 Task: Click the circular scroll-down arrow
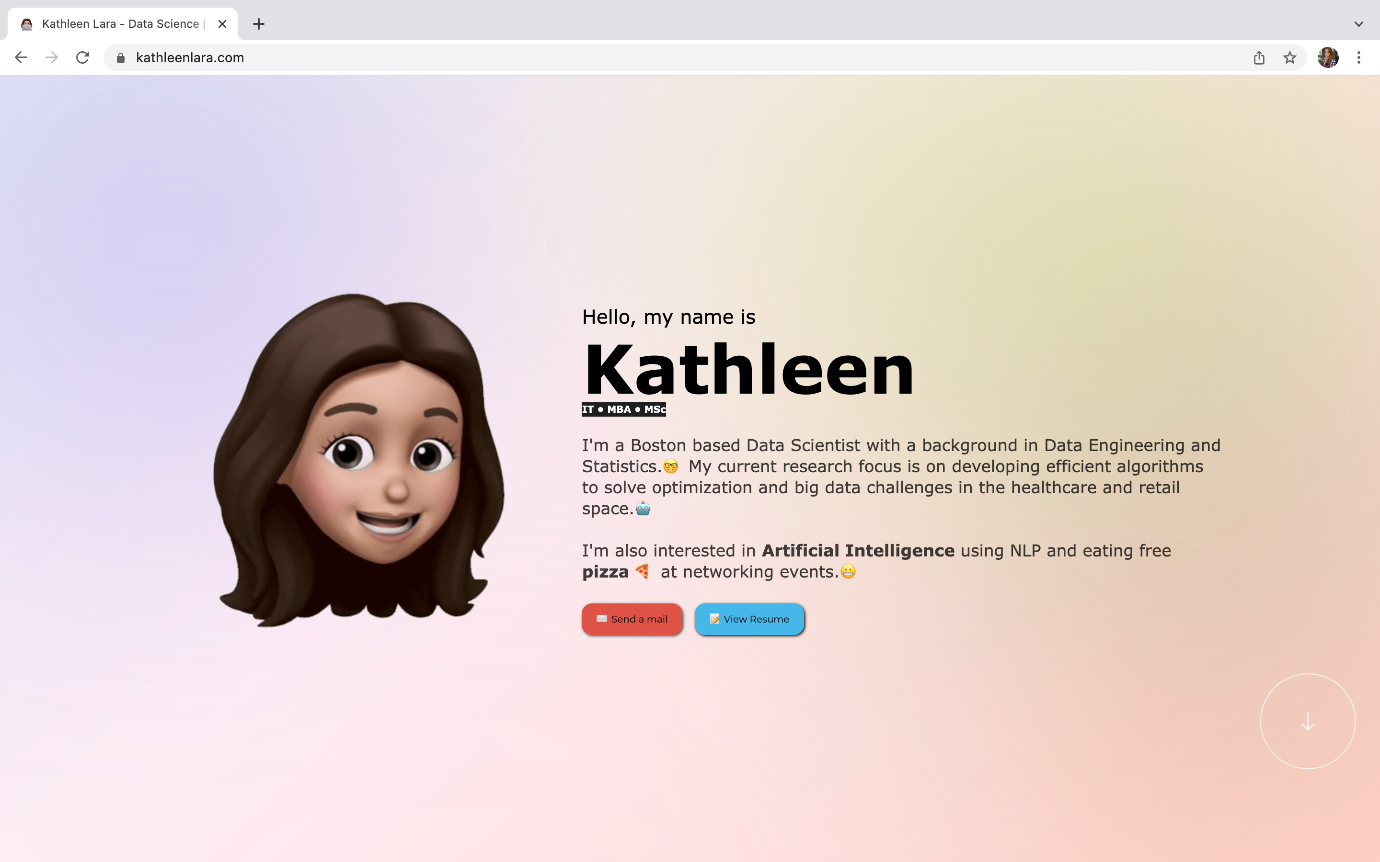(x=1308, y=722)
